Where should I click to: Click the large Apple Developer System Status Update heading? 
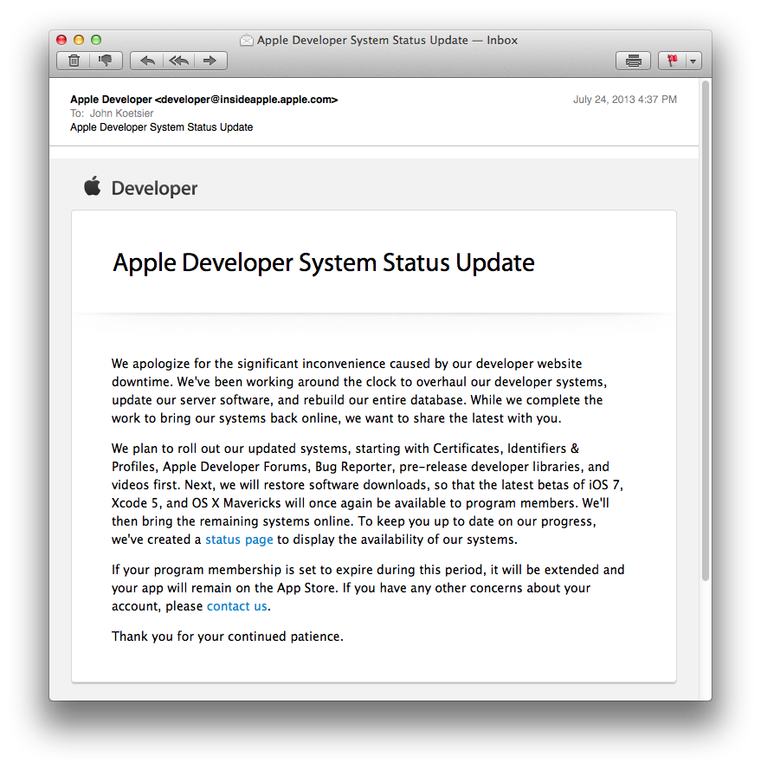[x=324, y=262]
